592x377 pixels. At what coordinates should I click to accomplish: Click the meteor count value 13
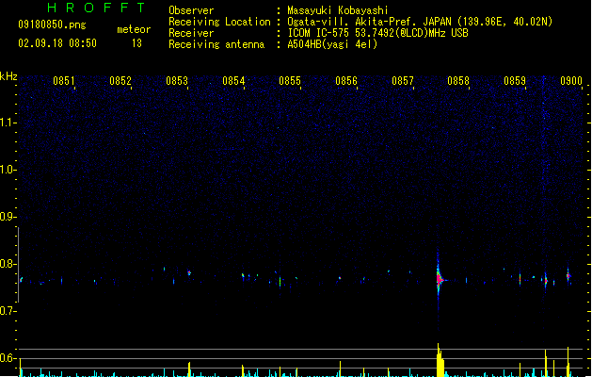(136, 43)
